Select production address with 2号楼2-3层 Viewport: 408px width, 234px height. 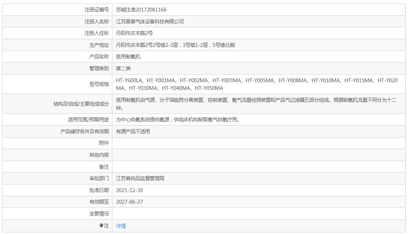point(175,45)
